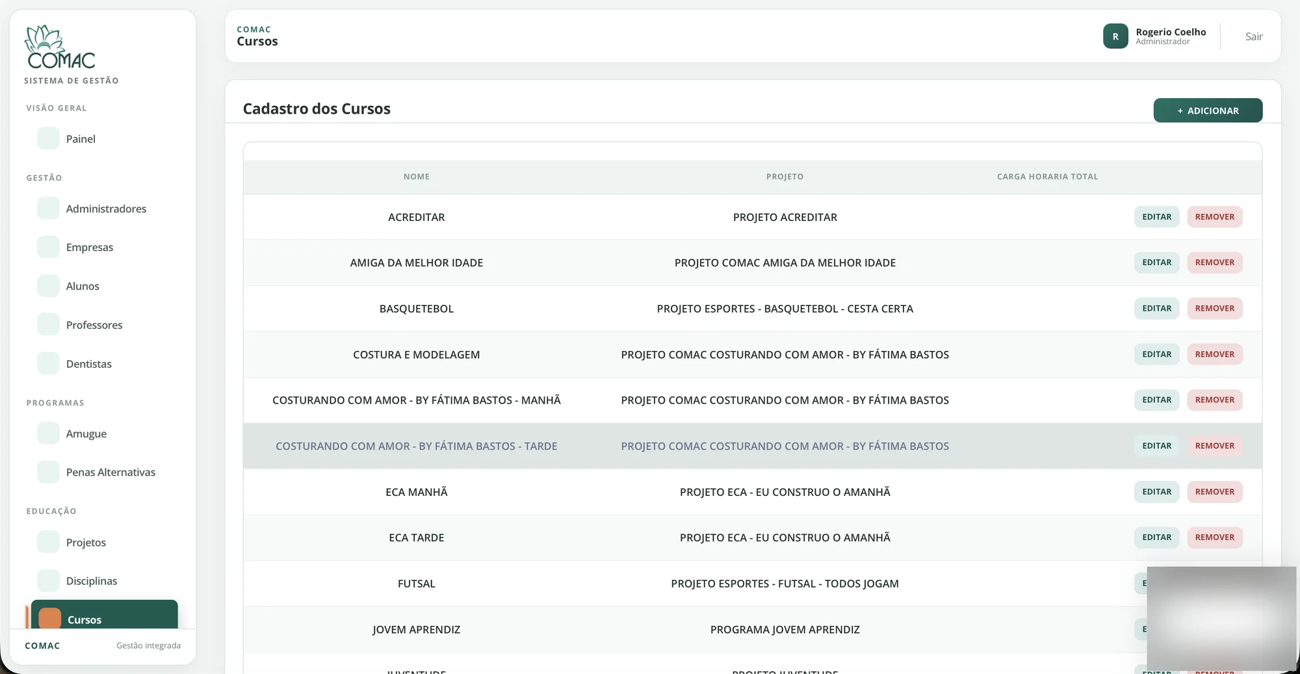Click the Alunos sidebar icon

48,286
